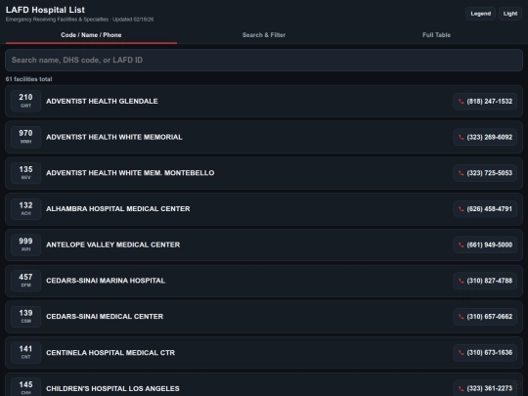This screenshot has height=396, width=528.
Task: Click the 139 code badge
Action: pos(26,317)
